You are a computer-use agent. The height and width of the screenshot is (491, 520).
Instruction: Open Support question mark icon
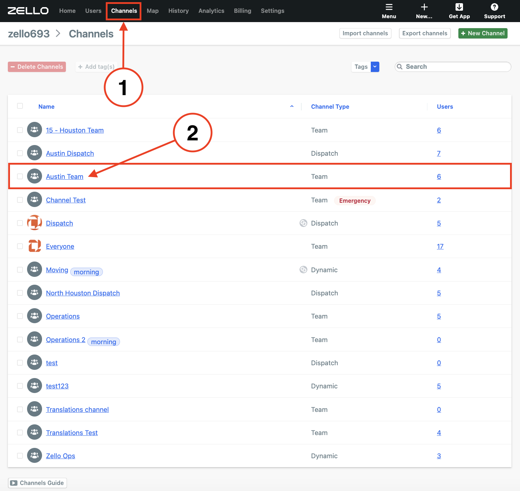pos(494,7)
